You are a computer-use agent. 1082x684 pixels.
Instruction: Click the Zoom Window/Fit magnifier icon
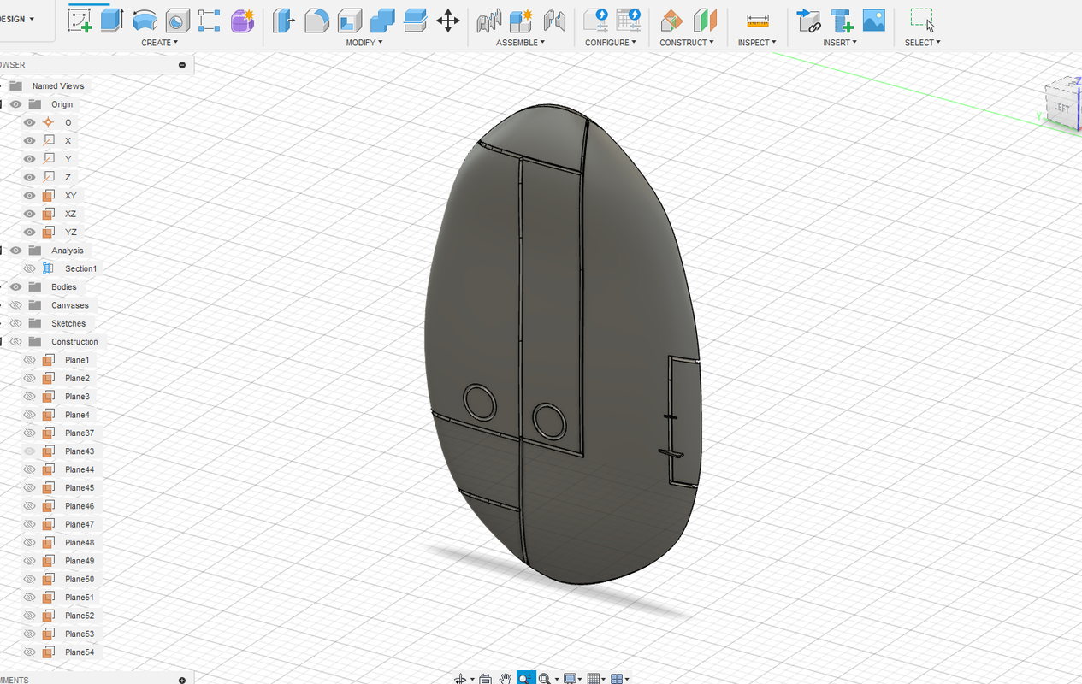click(x=546, y=679)
